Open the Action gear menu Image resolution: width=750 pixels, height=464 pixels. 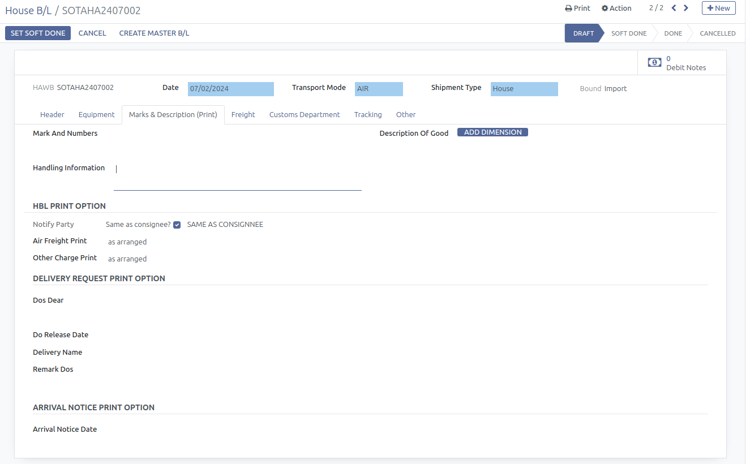click(x=616, y=8)
